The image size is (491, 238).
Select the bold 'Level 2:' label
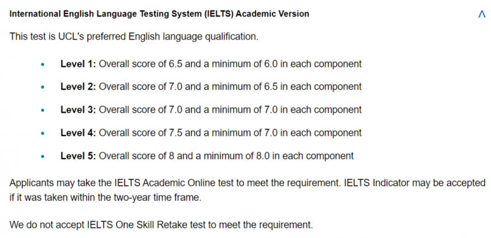pyautogui.click(x=79, y=86)
